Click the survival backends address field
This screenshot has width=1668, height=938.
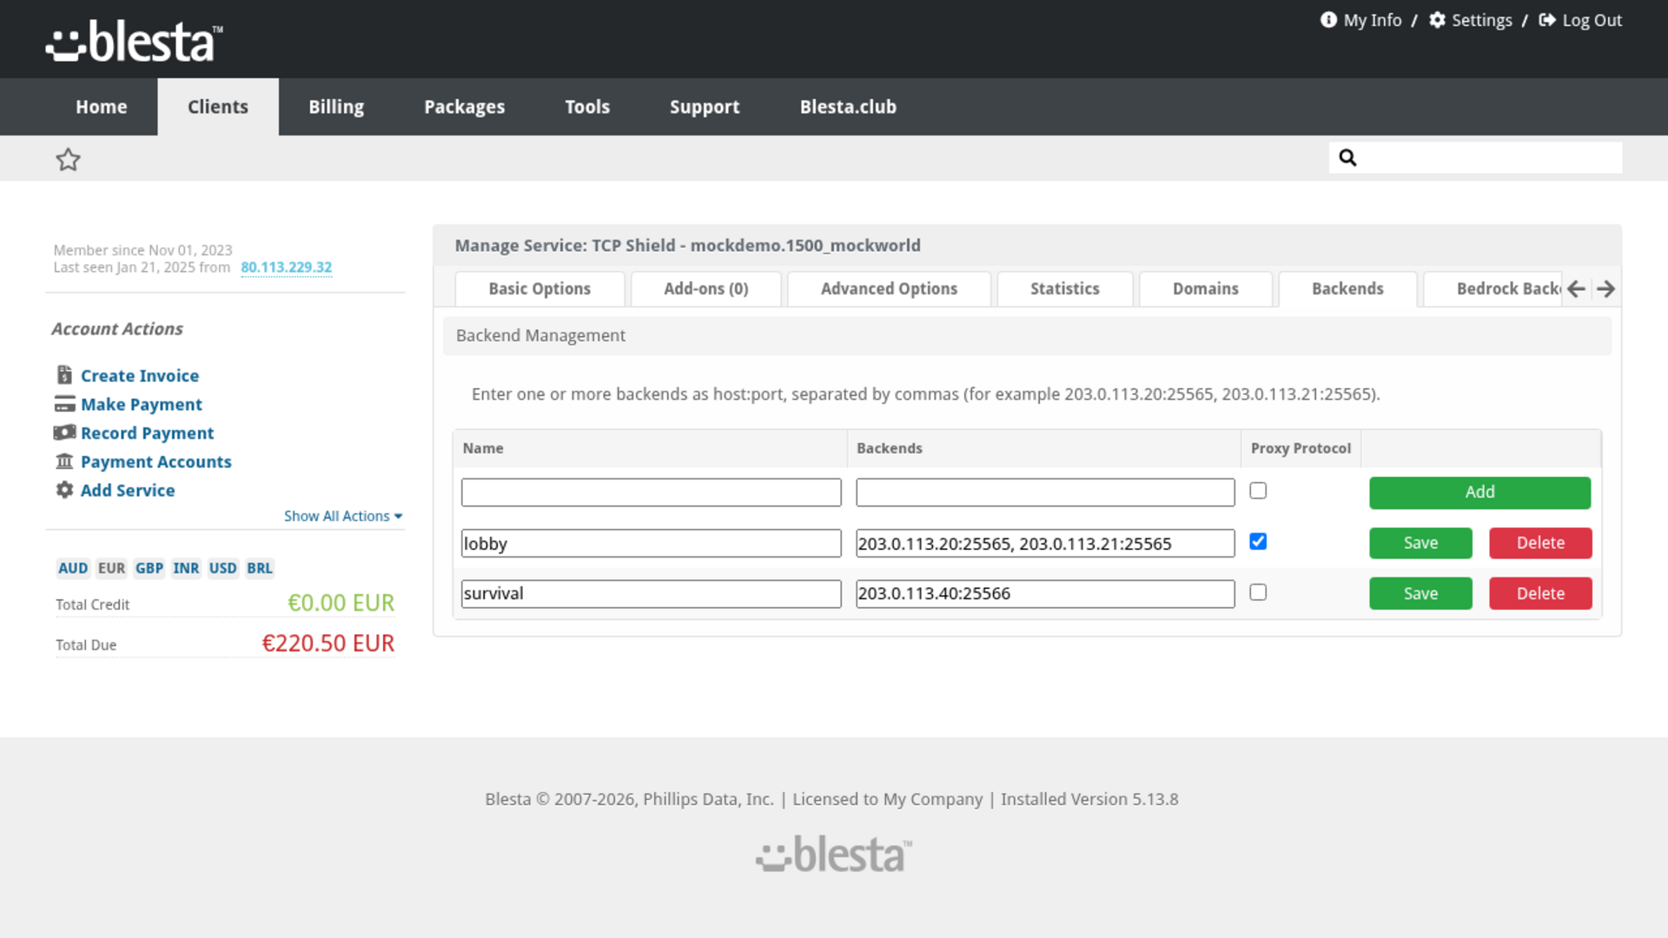point(1045,594)
